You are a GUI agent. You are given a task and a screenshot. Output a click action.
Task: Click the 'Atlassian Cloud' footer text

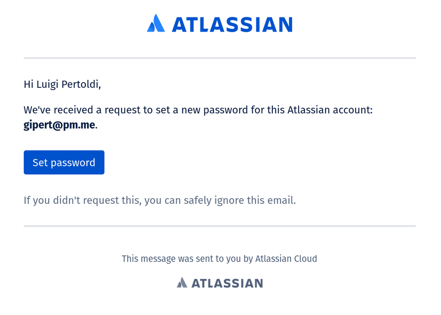286,259
